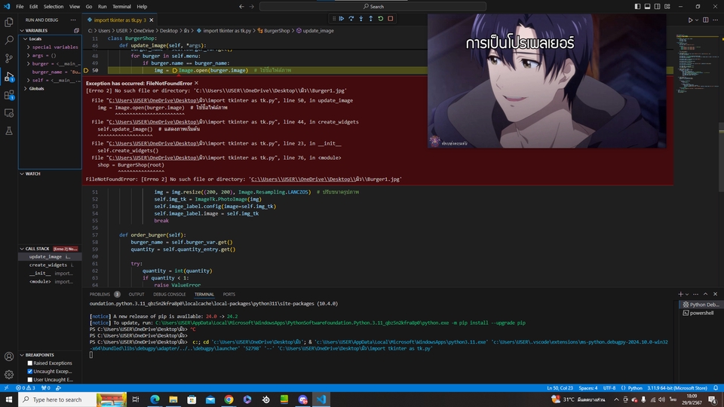Uncheck the Uncaught Exceptions breakpoint
The image size is (724, 407).
[x=30, y=372]
